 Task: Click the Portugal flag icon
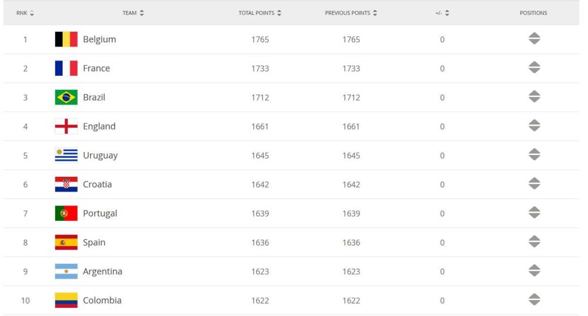66,213
